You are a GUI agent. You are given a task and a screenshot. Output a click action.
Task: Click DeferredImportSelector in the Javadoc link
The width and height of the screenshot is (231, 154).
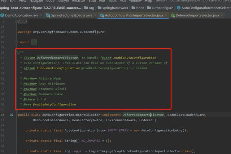57,58
